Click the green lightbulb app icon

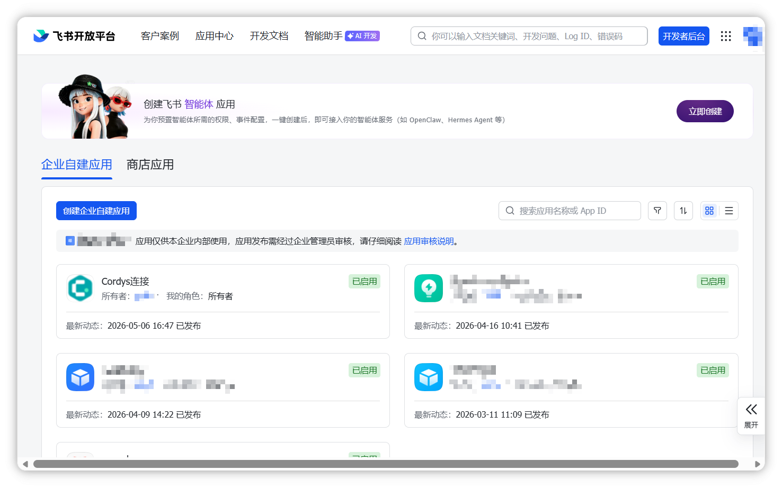(x=429, y=288)
